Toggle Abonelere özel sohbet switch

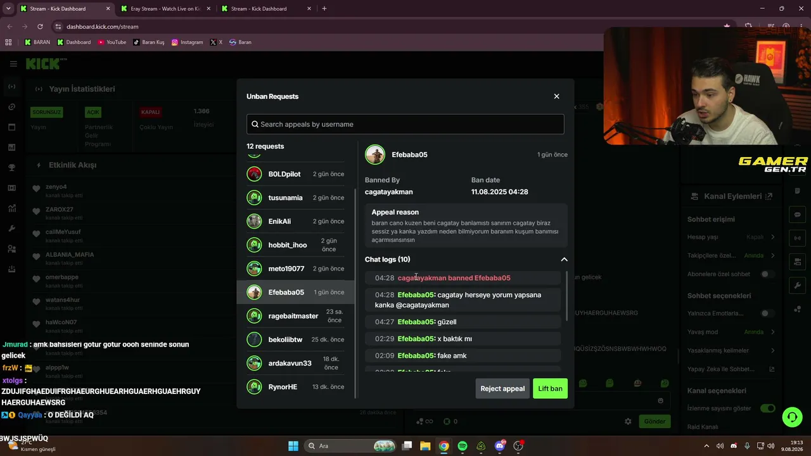(767, 274)
